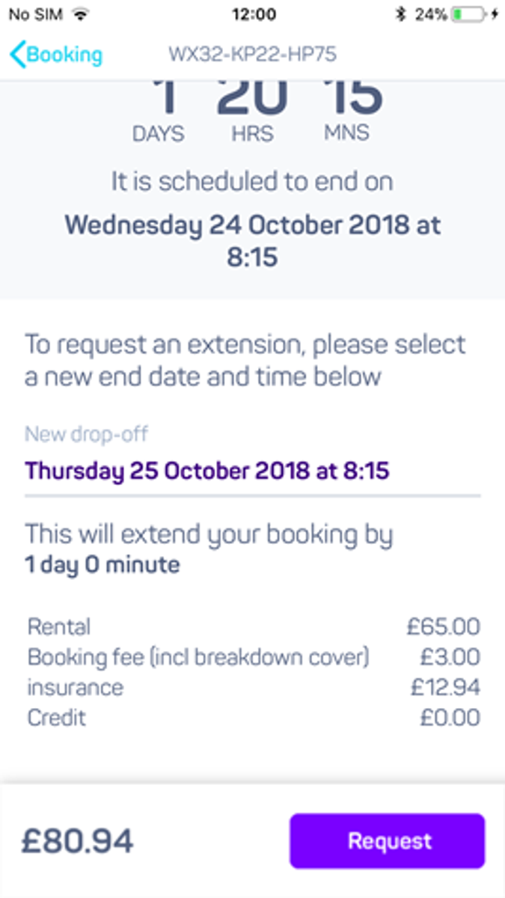Tap the £80.94 total price
The width and height of the screenshot is (505, 898).
[x=77, y=840]
